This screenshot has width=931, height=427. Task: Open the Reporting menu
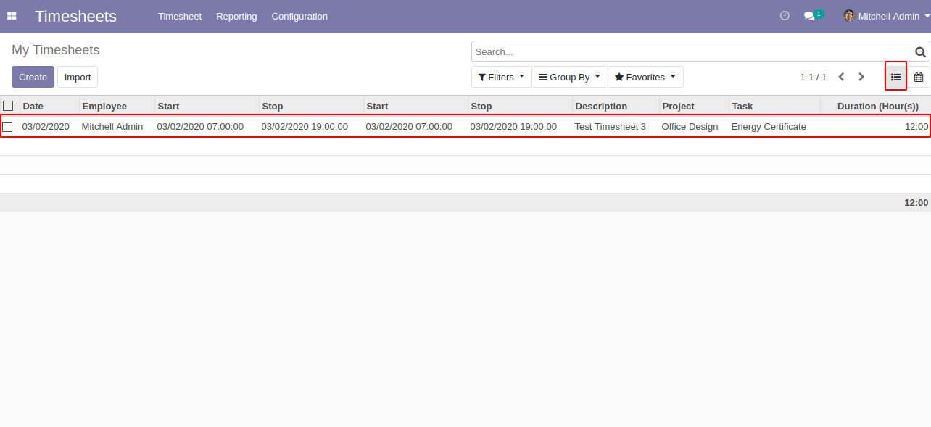[236, 16]
